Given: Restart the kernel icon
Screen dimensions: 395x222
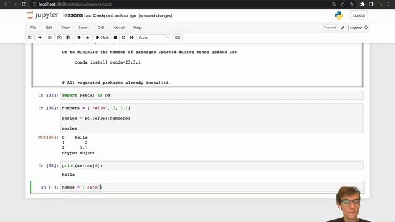Looking at the screenshot, I should [x=123, y=38].
